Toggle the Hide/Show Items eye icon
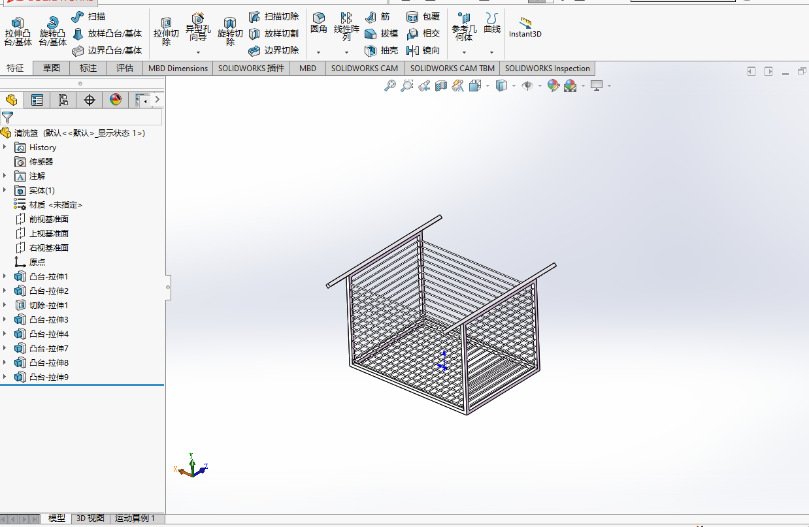 [x=527, y=86]
